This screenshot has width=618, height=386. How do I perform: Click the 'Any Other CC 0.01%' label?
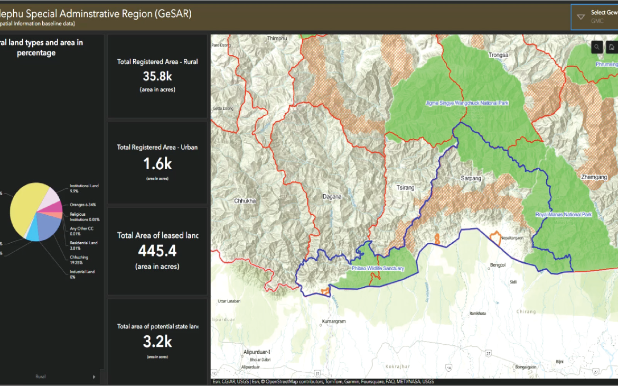click(81, 231)
